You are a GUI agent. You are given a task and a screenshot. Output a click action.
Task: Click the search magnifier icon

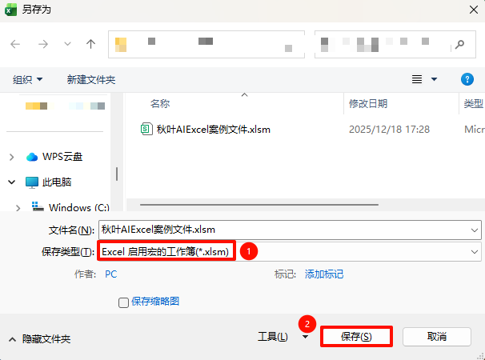point(459,44)
